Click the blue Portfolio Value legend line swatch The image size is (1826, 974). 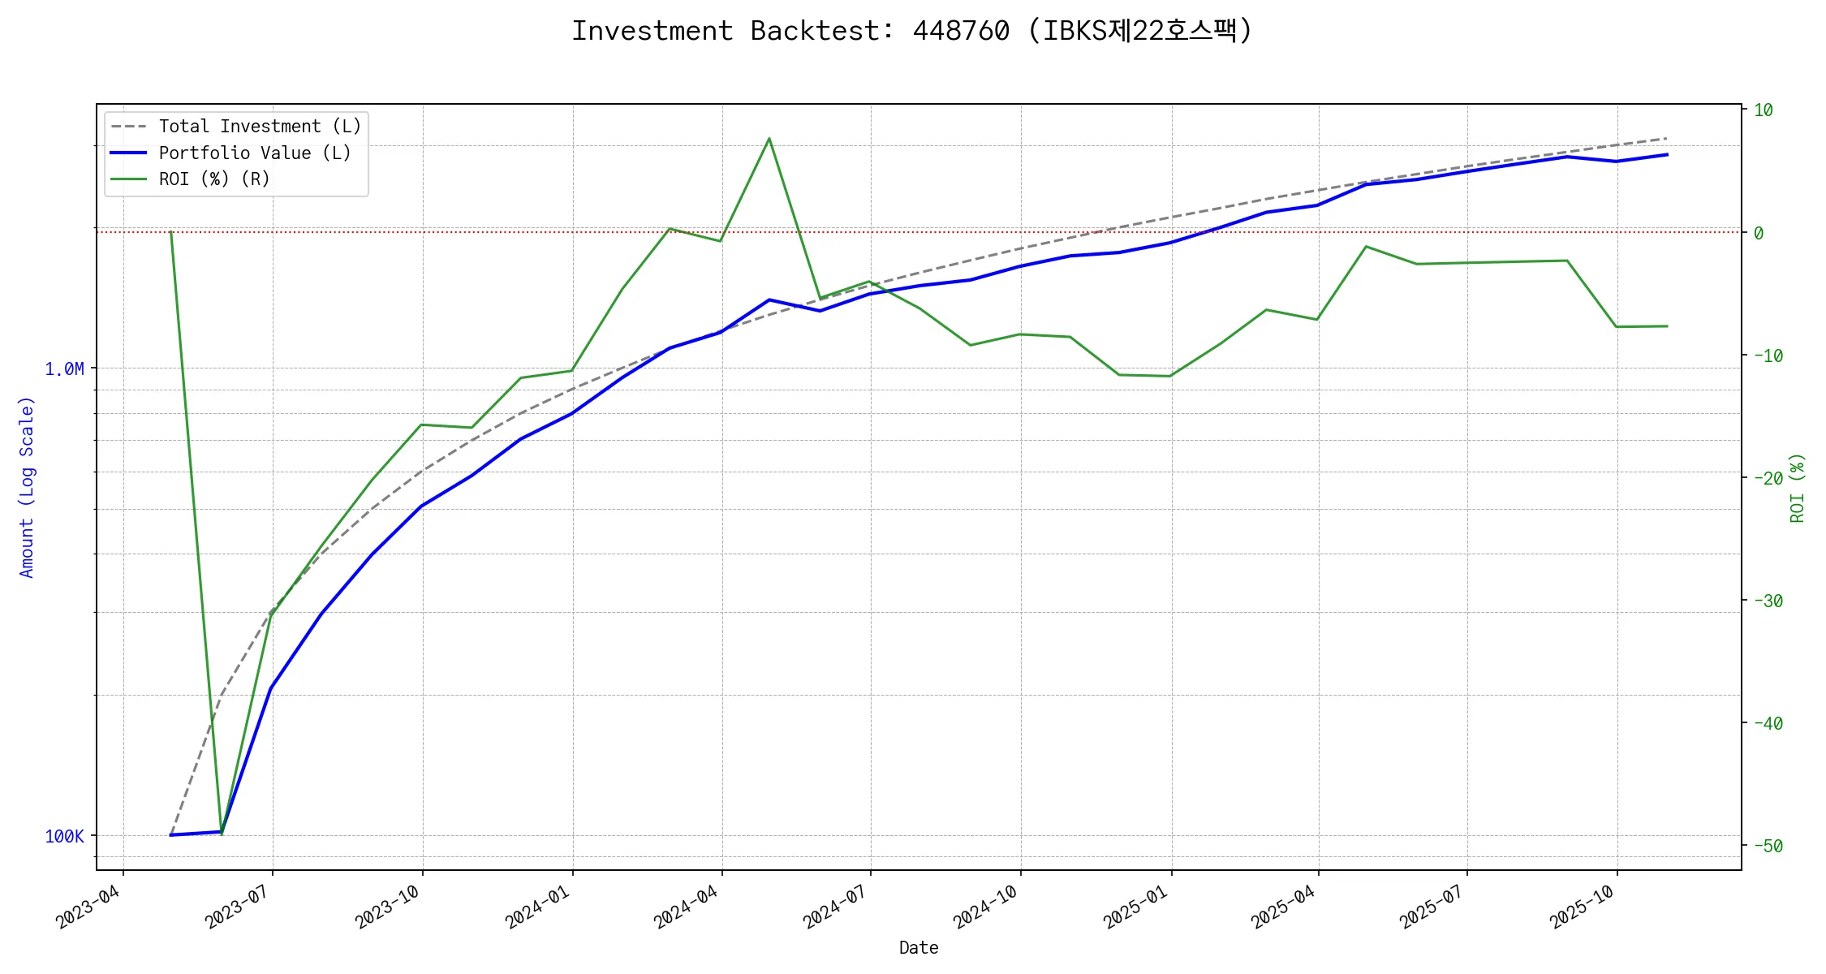(x=128, y=153)
